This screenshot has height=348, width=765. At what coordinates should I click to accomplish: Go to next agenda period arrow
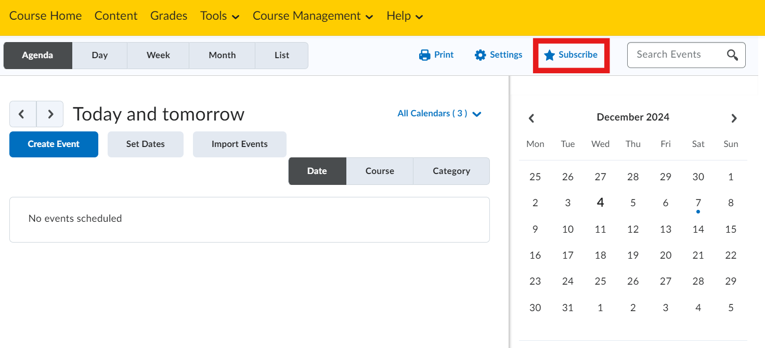50,114
